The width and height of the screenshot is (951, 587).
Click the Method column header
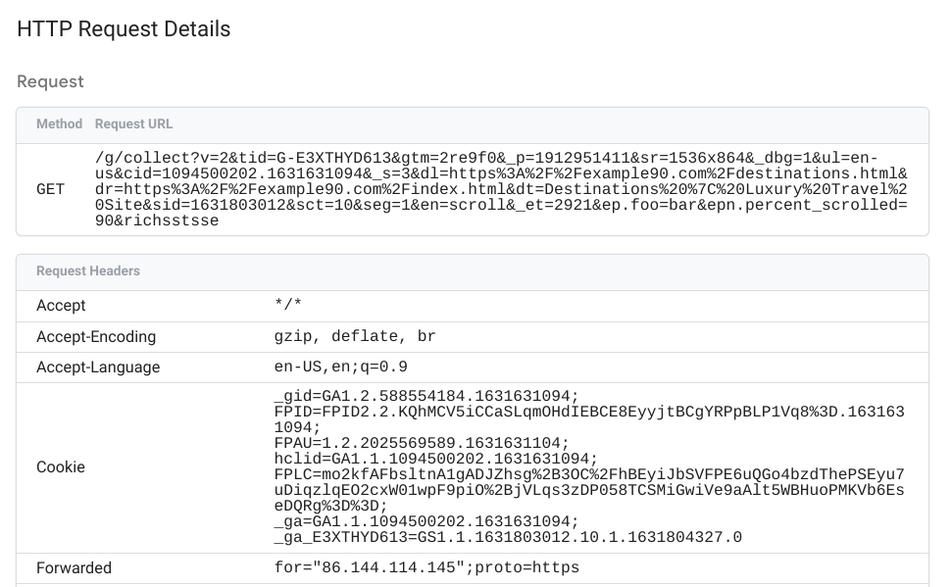59,124
